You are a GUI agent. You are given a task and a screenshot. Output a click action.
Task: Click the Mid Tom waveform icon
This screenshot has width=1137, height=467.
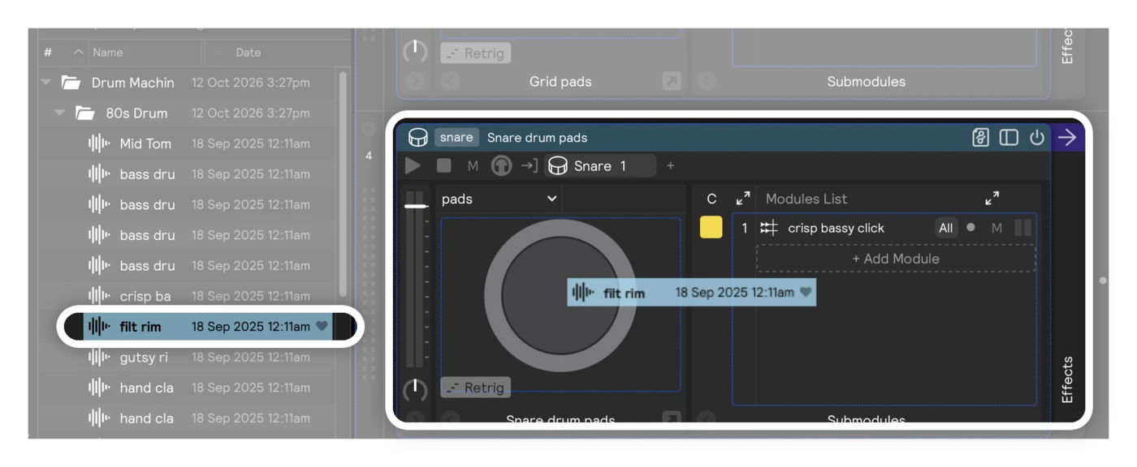tap(99, 144)
